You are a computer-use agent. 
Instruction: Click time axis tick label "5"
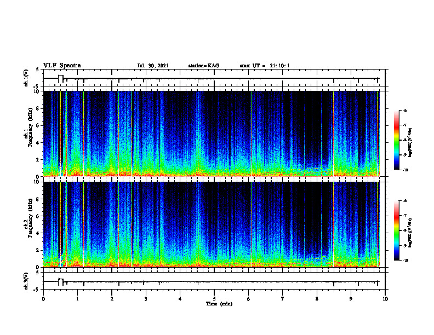214,299
